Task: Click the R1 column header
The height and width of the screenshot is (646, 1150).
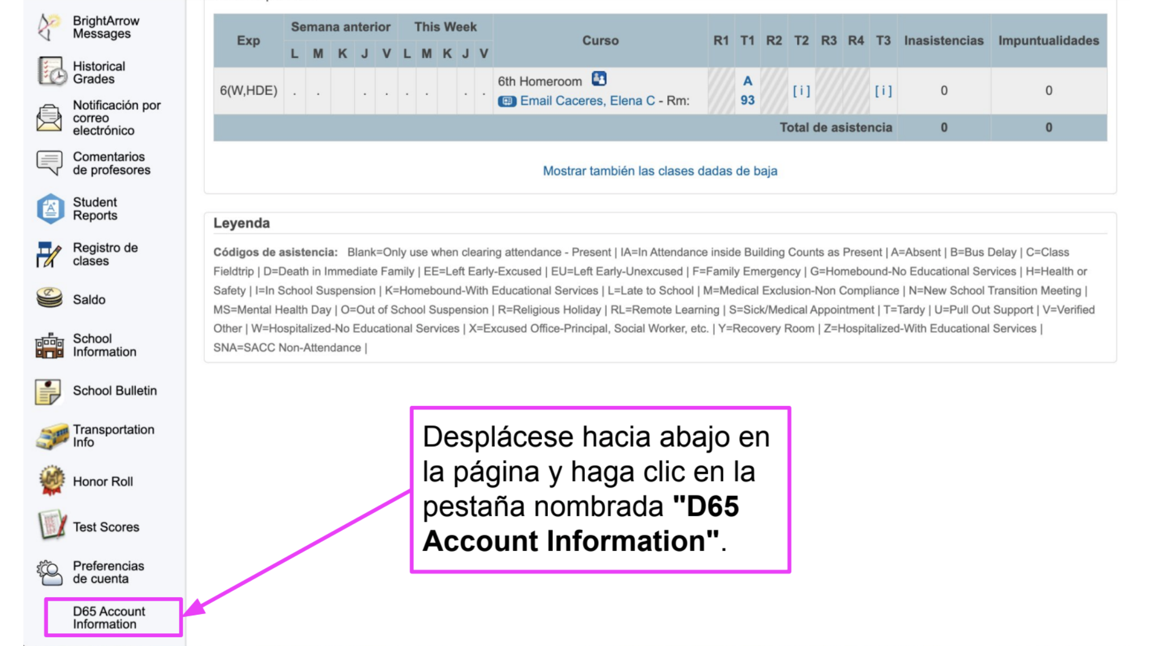Action: point(721,41)
